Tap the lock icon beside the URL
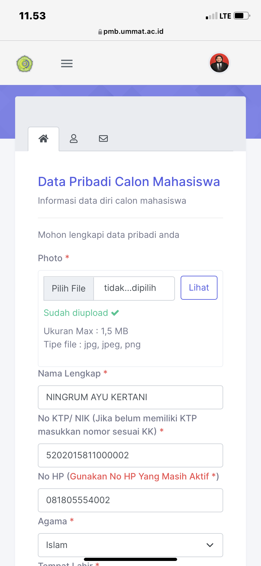261x566 pixels. tap(100, 32)
